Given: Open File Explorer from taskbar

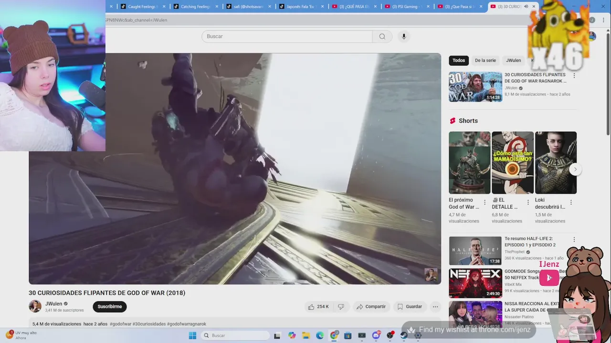Looking at the screenshot, I should tap(306, 335).
